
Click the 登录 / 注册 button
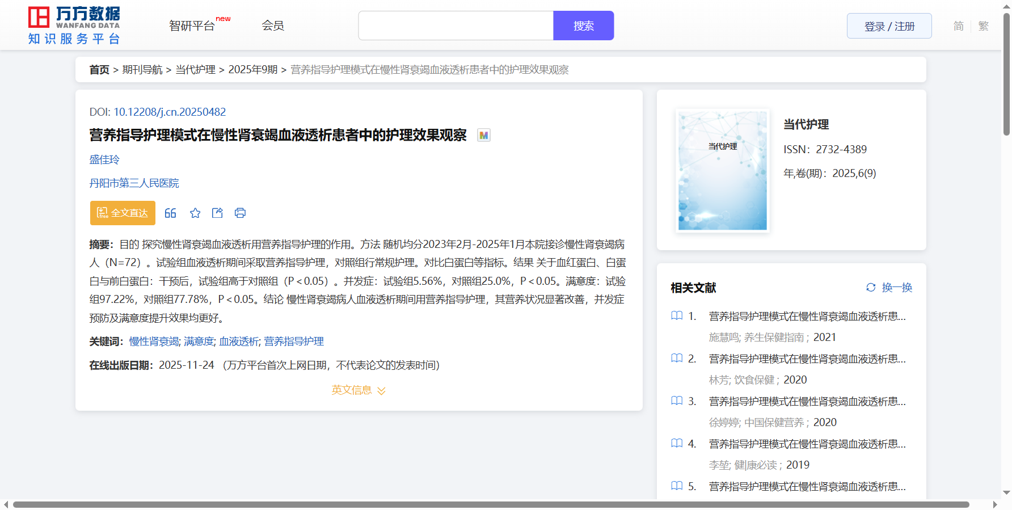889,26
